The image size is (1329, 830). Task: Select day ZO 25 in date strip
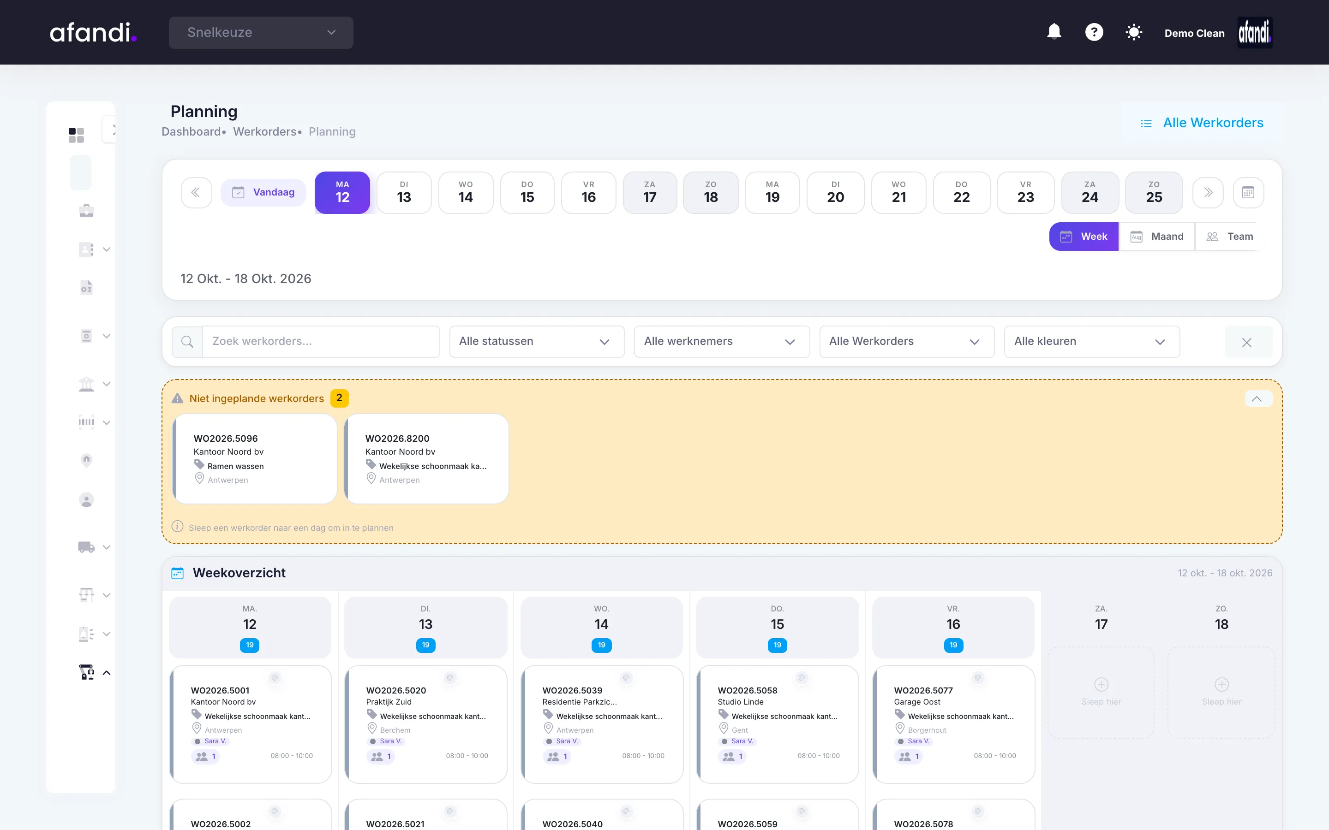click(x=1154, y=193)
